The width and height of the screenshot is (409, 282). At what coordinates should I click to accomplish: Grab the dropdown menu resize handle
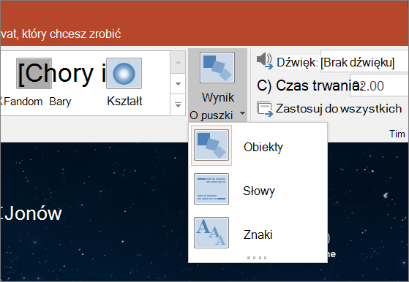point(257,258)
